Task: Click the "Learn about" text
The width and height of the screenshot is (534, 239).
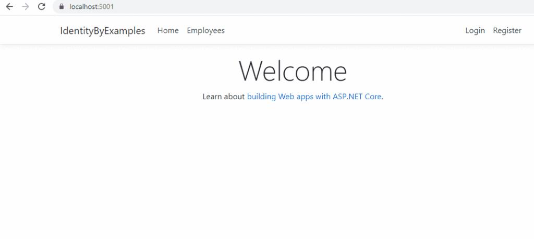Action: click(x=223, y=97)
